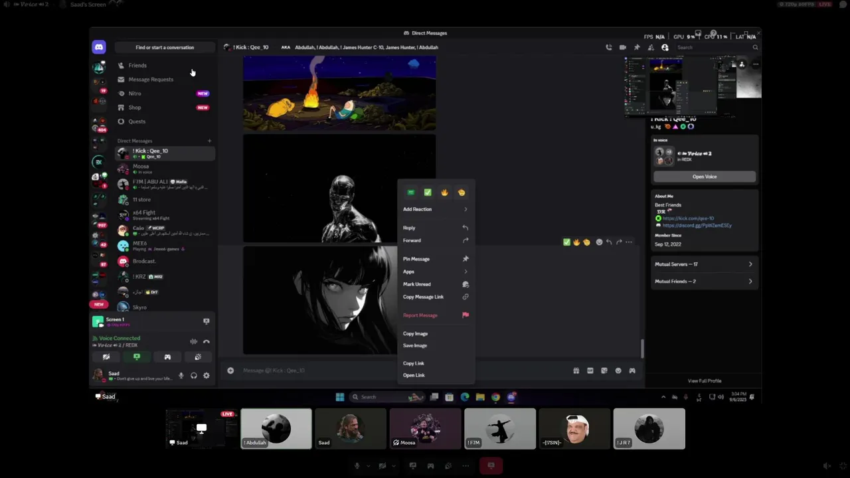Start voice call from chat header
This screenshot has width=850, height=478.
coord(608,47)
